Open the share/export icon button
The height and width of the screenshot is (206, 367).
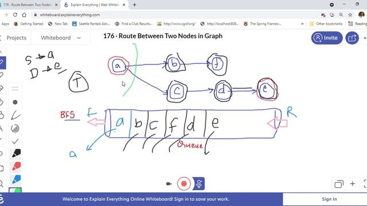coord(352,38)
